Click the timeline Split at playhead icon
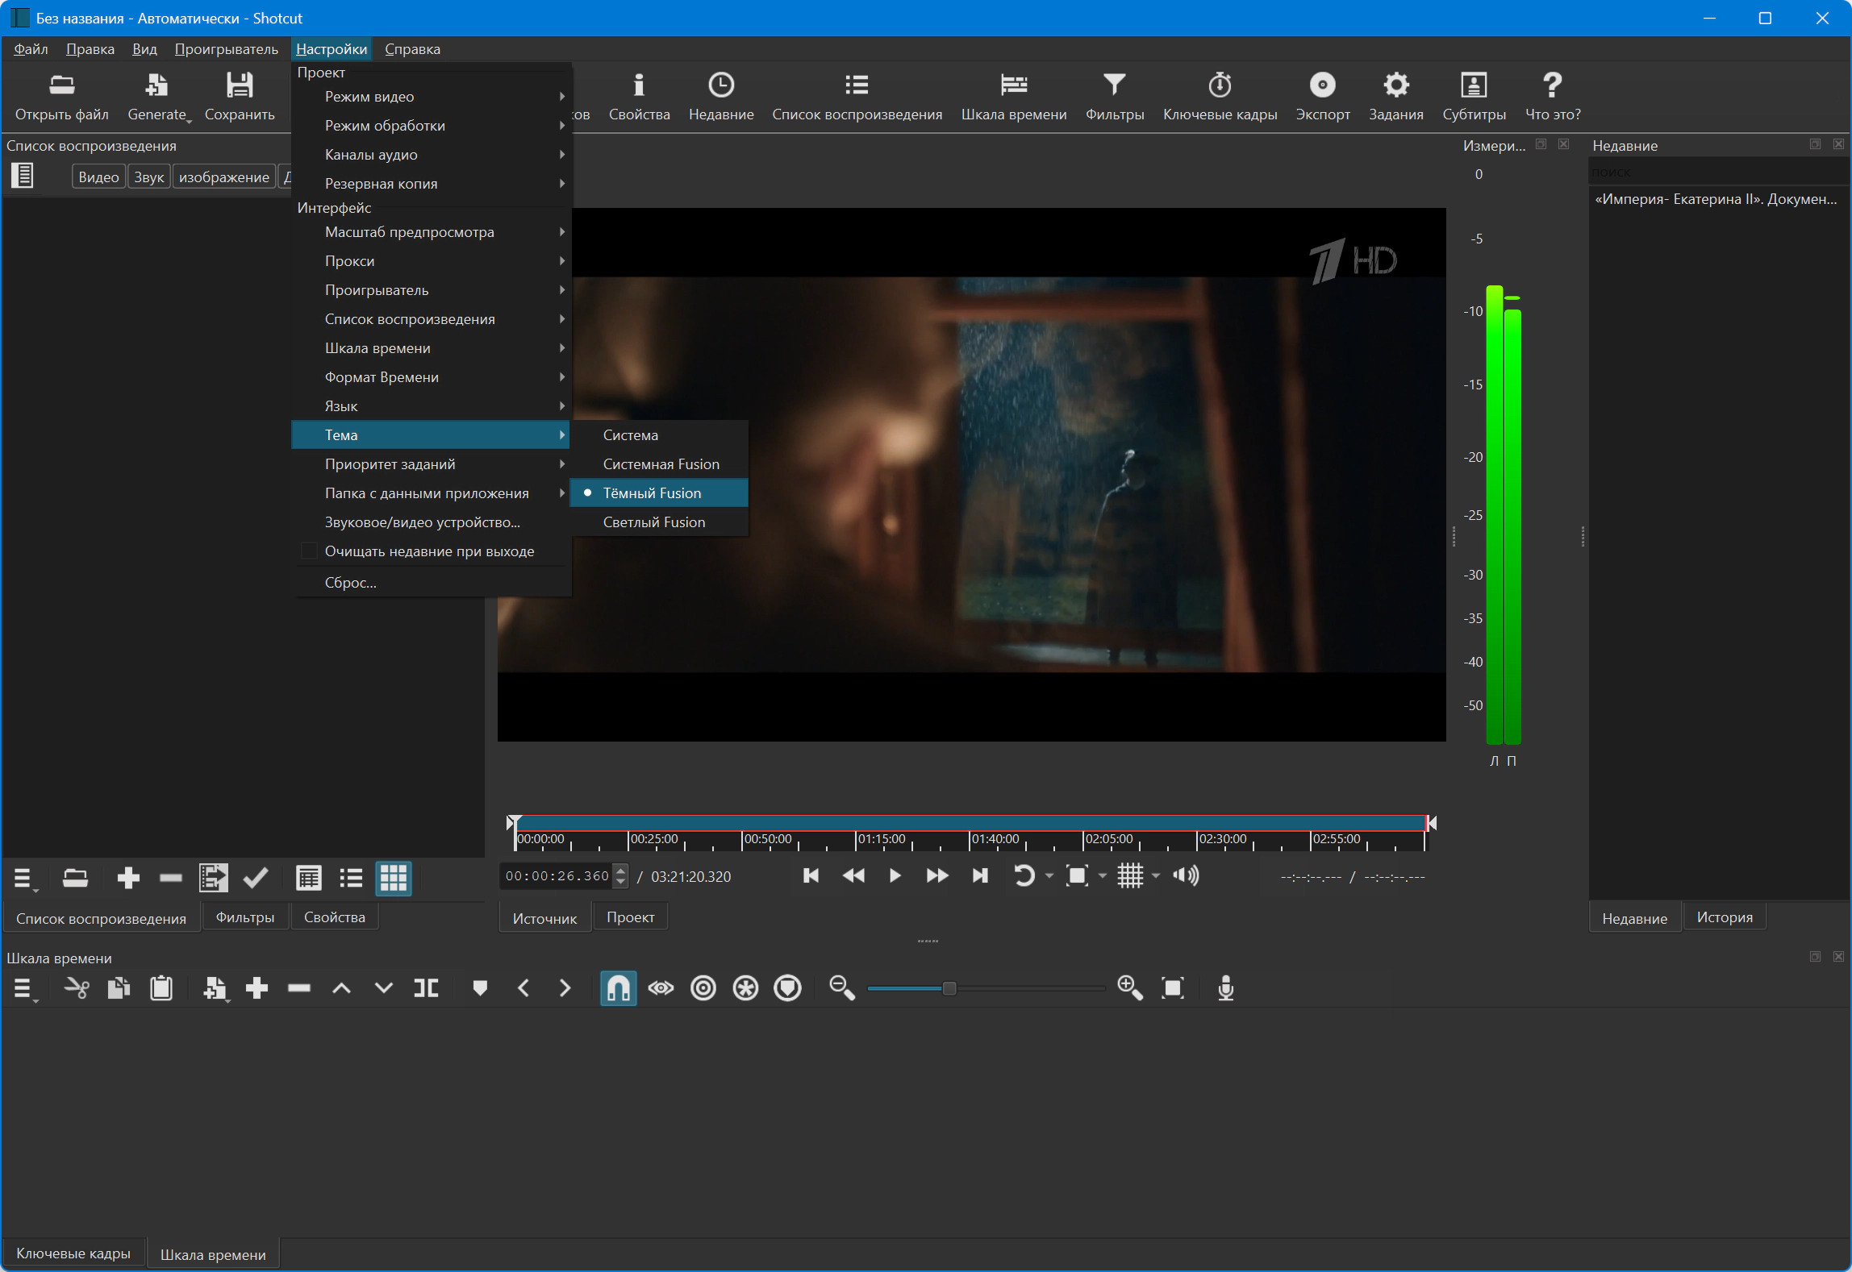Screen dimensions: 1852x1272 click(x=426, y=988)
